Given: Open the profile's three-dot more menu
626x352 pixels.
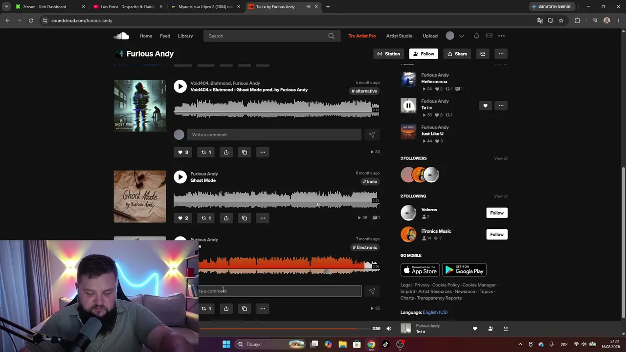Looking at the screenshot, I should [501, 54].
